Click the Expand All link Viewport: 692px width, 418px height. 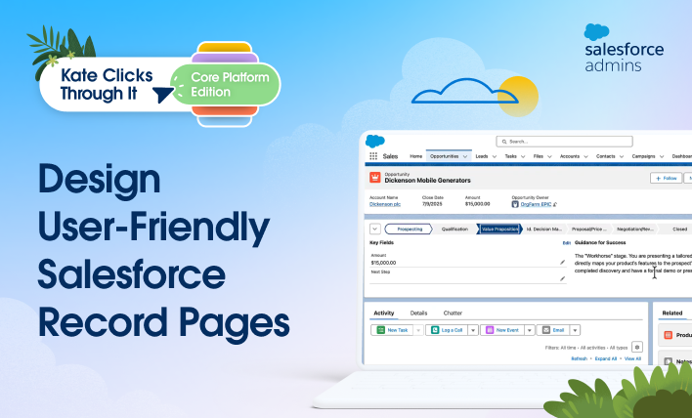coord(606,358)
